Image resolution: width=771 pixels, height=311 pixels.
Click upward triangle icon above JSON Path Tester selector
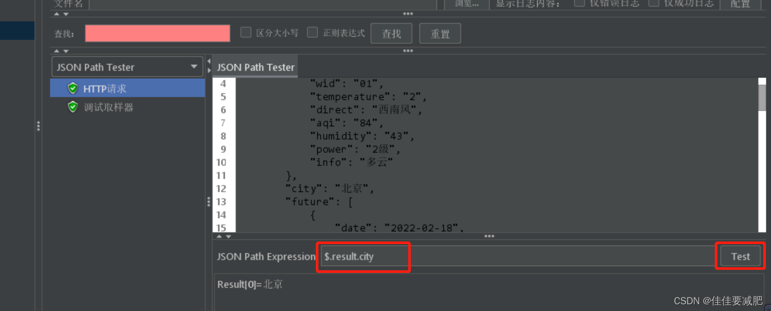(57, 50)
